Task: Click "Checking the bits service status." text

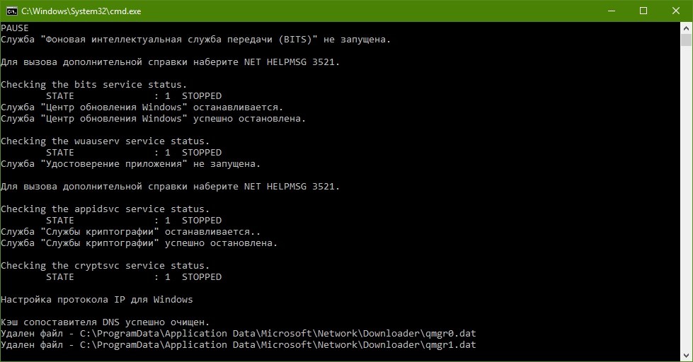Action: 93,84
